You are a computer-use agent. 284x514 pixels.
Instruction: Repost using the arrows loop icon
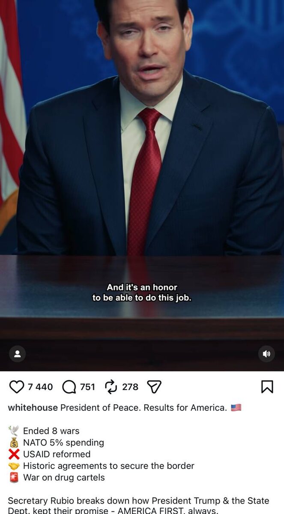[x=111, y=387]
